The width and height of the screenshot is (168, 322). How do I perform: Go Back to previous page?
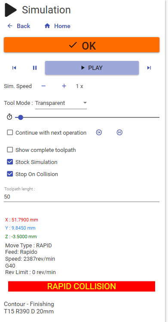[19, 26]
